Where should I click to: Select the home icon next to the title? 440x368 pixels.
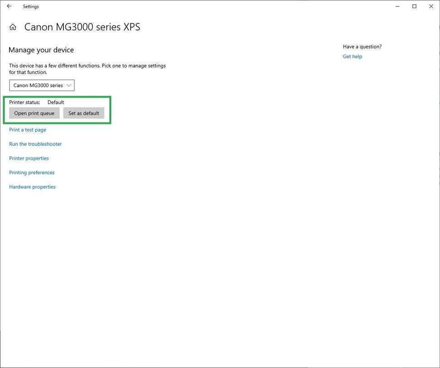(x=13, y=27)
